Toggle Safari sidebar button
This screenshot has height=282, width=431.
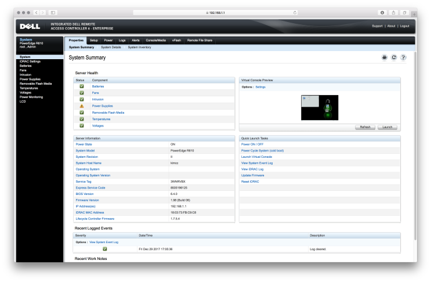53,12
